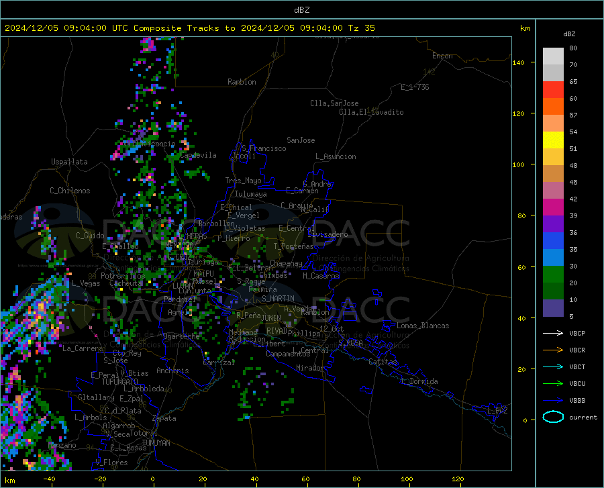The width and height of the screenshot is (604, 488).
Task: Click the 120 km x-axis tick label
Action: tap(458, 479)
